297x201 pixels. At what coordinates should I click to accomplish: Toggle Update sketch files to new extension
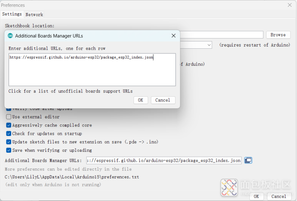pyautogui.click(x=9, y=142)
